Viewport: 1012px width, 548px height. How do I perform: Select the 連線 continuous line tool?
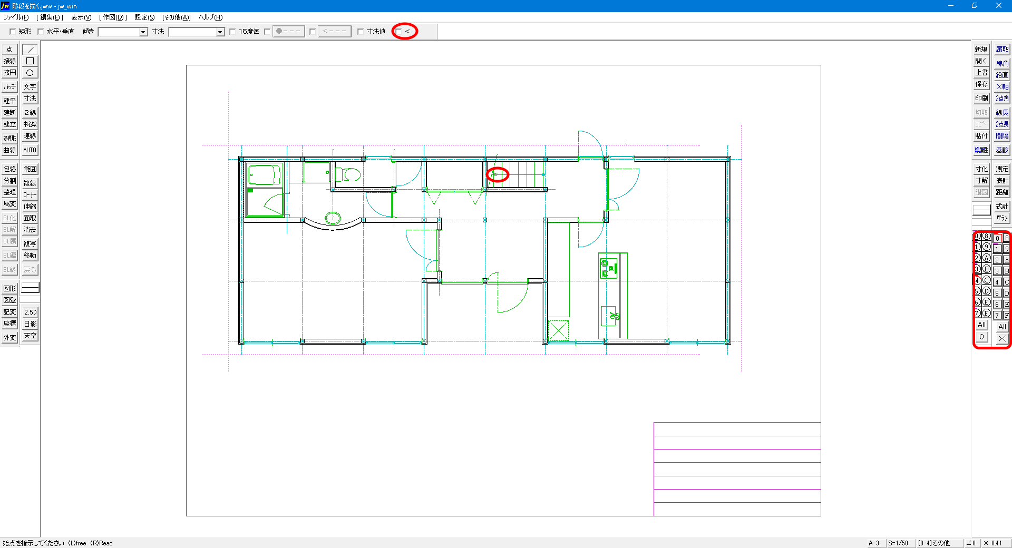click(30, 136)
